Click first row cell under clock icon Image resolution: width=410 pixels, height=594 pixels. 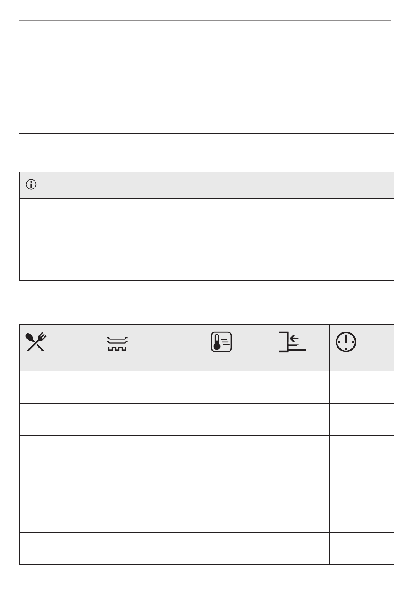pos(362,387)
